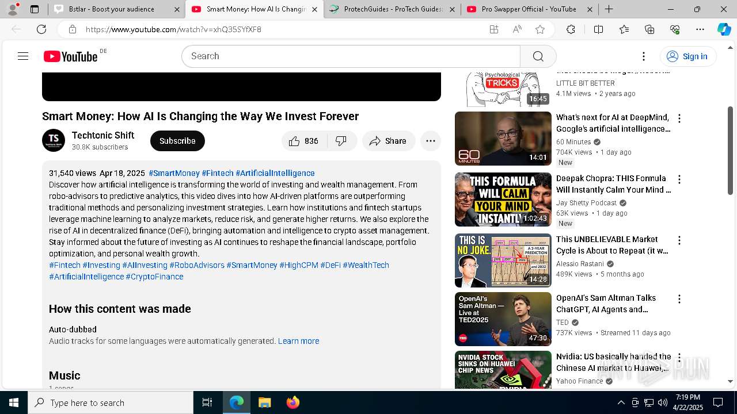Open notification center icon

[x=718, y=402]
